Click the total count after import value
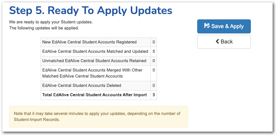The image size is (277, 136). tap(154, 95)
